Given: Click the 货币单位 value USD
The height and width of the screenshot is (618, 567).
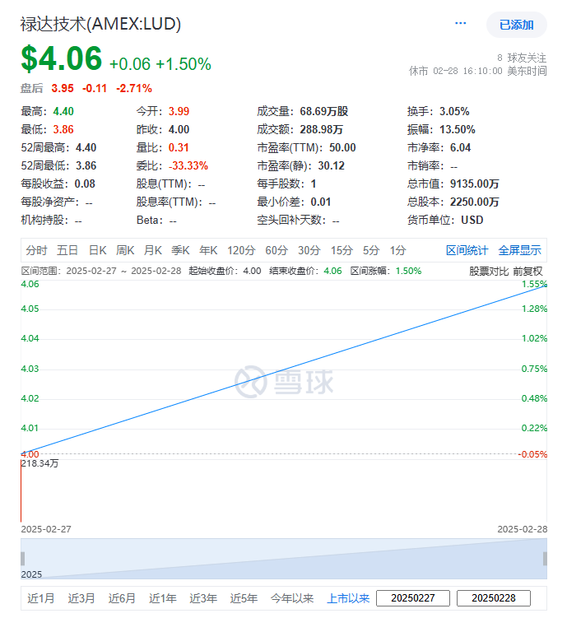Looking at the screenshot, I should 472,220.
